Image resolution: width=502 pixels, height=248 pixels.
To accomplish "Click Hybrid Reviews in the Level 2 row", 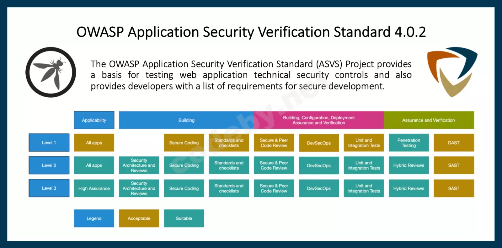I will tap(409, 165).
